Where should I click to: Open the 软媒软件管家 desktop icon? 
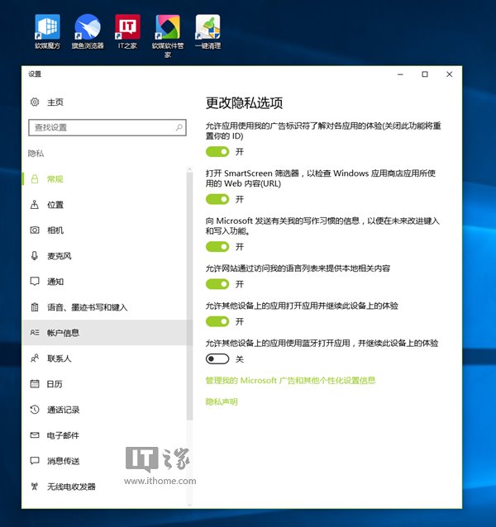168,36
